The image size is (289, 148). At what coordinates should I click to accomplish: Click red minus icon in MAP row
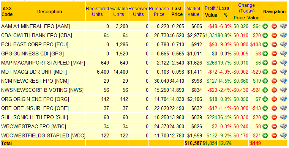274,63
